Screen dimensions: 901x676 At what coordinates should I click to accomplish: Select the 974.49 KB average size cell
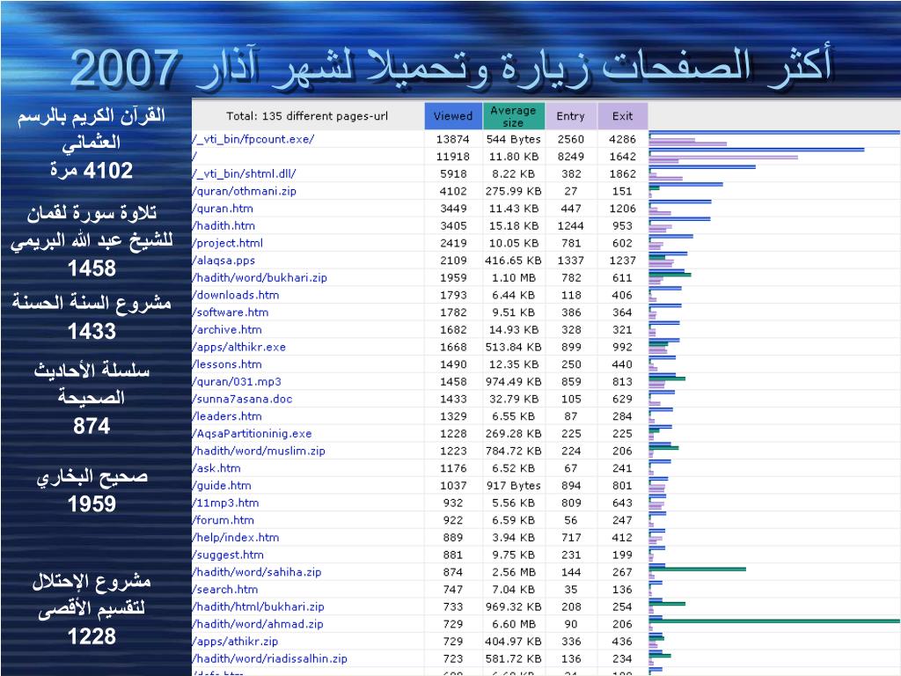(514, 382)
